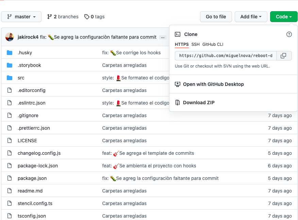Open the tsconfig.json file
298x220 pixels.
point(32,216)
